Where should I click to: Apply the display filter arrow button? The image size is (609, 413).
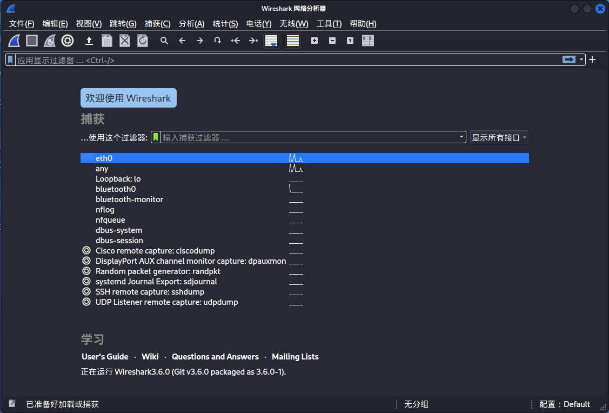tap(569, 59)
